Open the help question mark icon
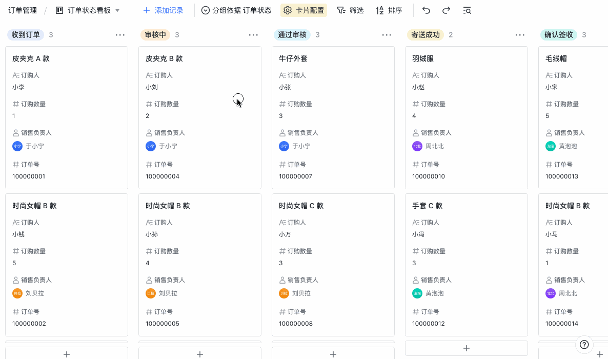The width and height of the screenshot is (608, 359). [584, 344]
